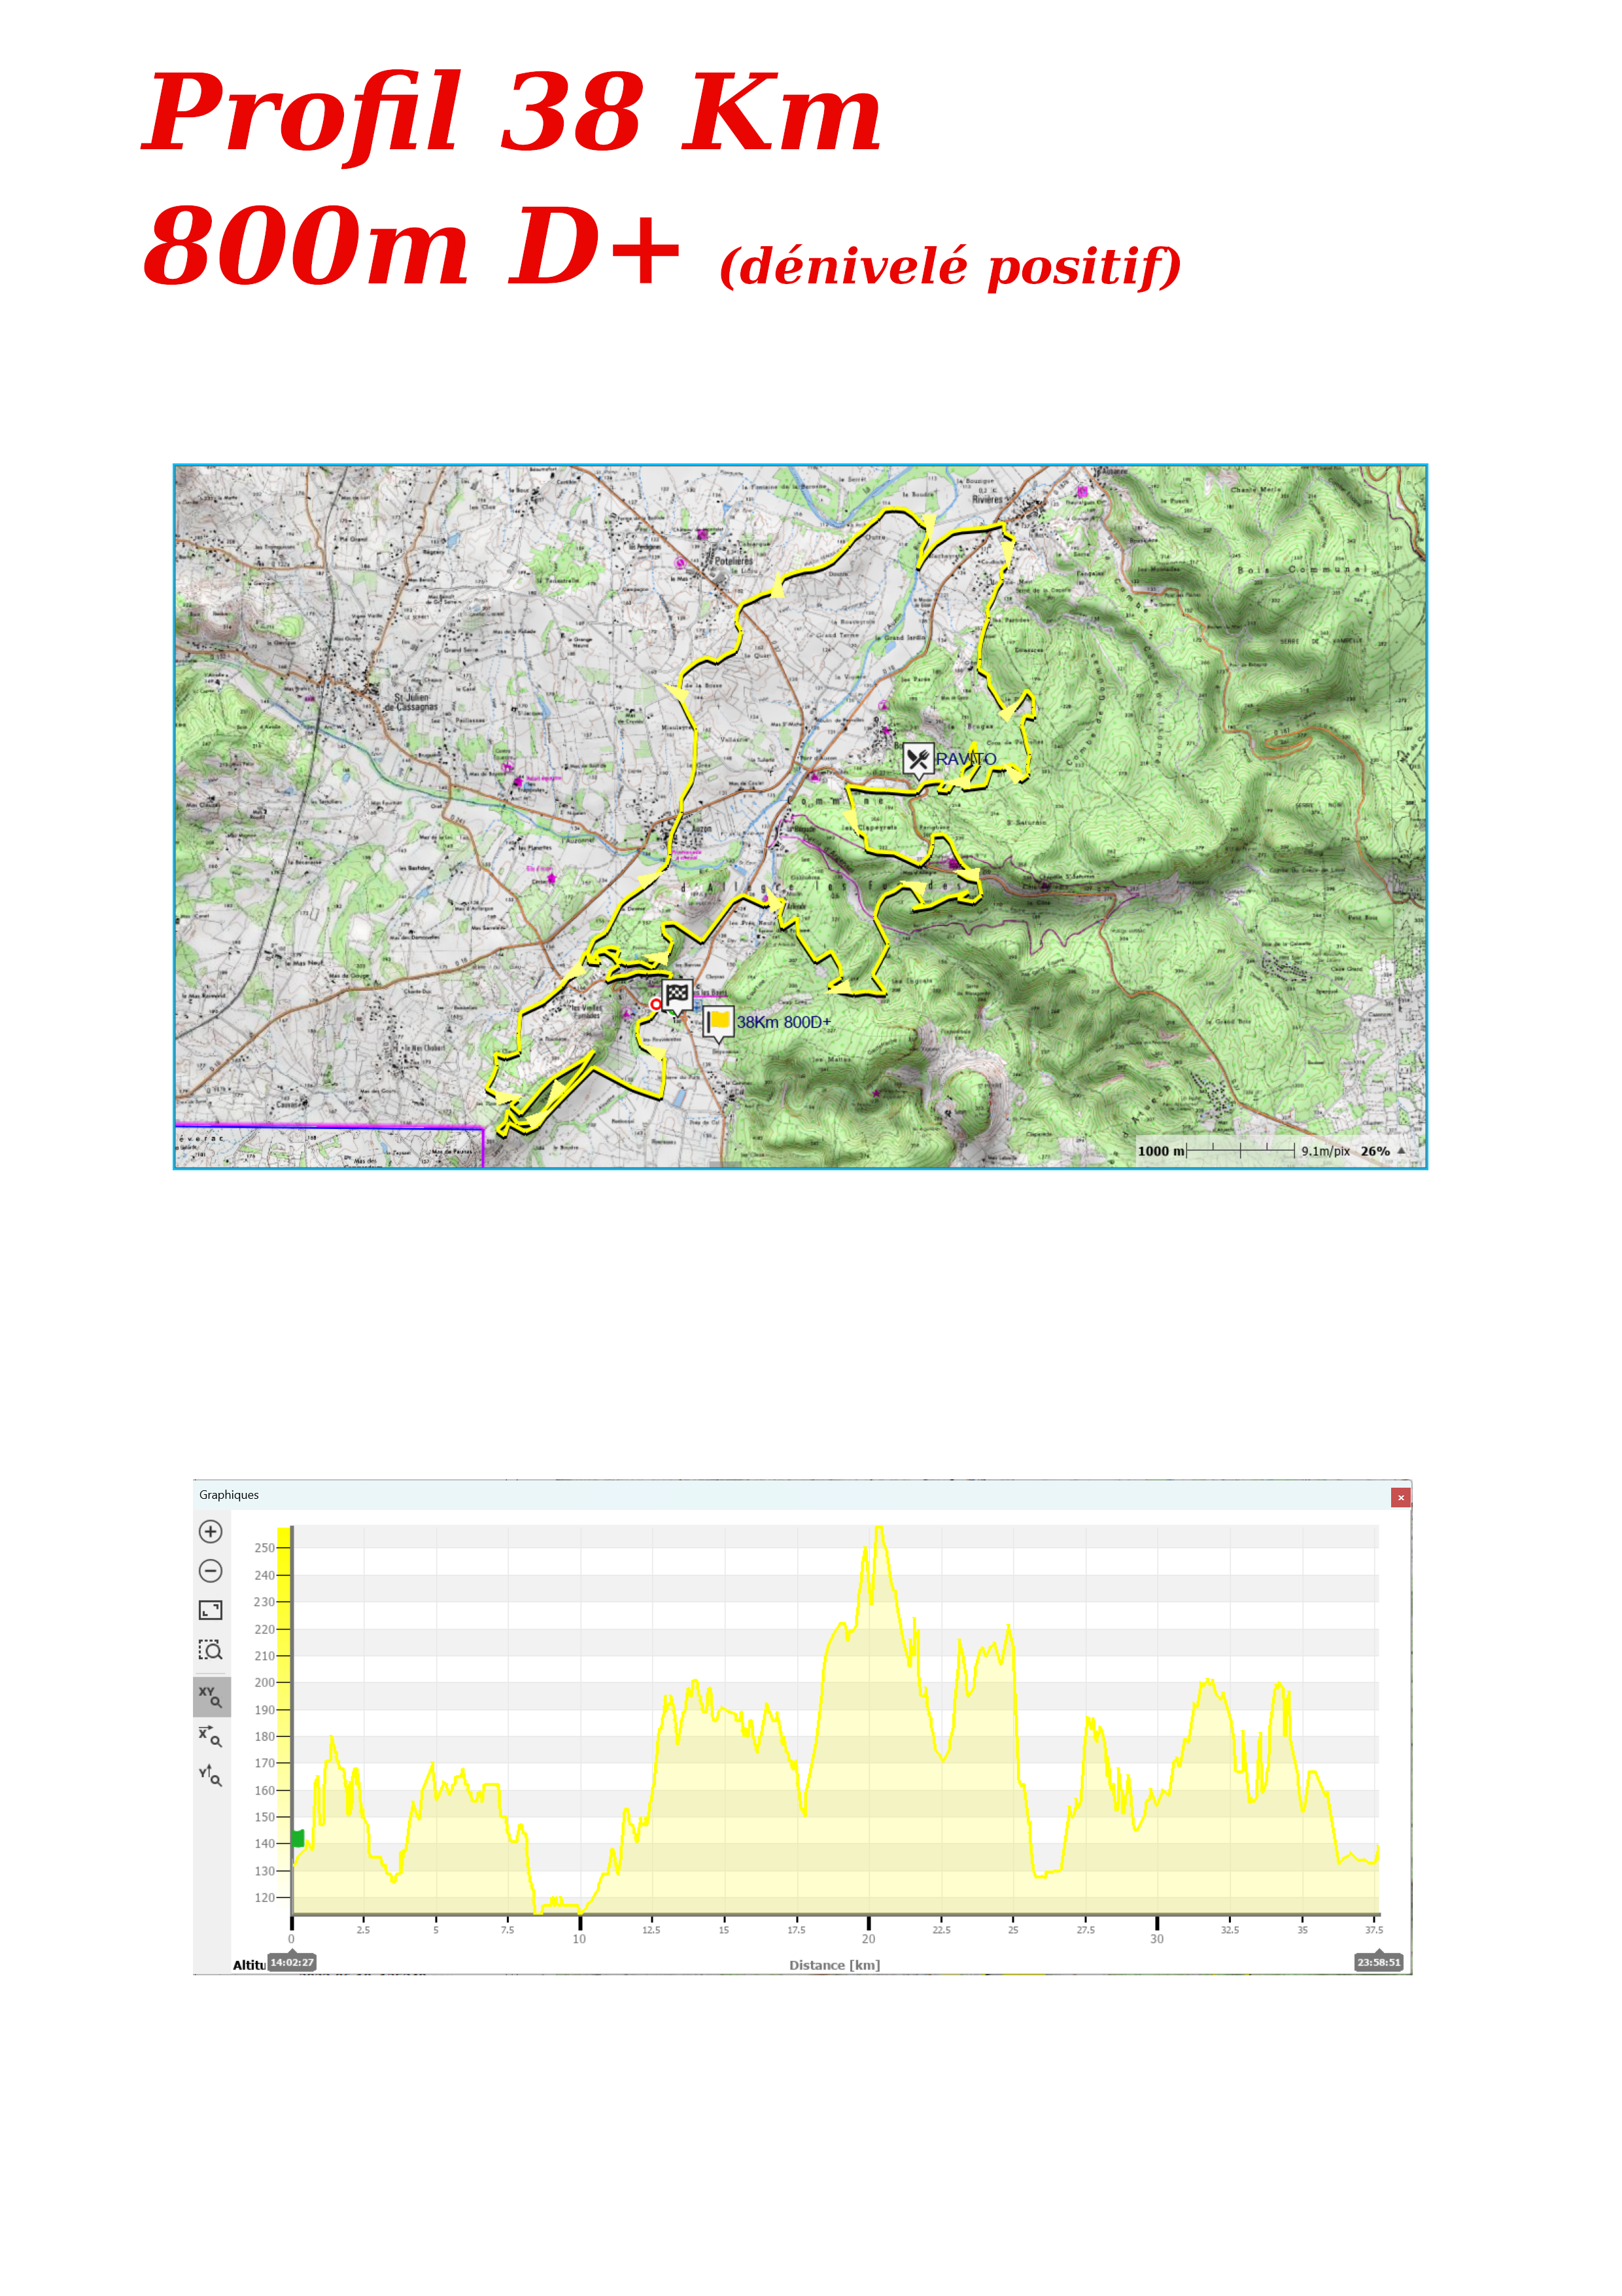This screenshot has width=1622, height=2296.
Task: Click the zoom out minus icon
Action: pos(210,1571)
